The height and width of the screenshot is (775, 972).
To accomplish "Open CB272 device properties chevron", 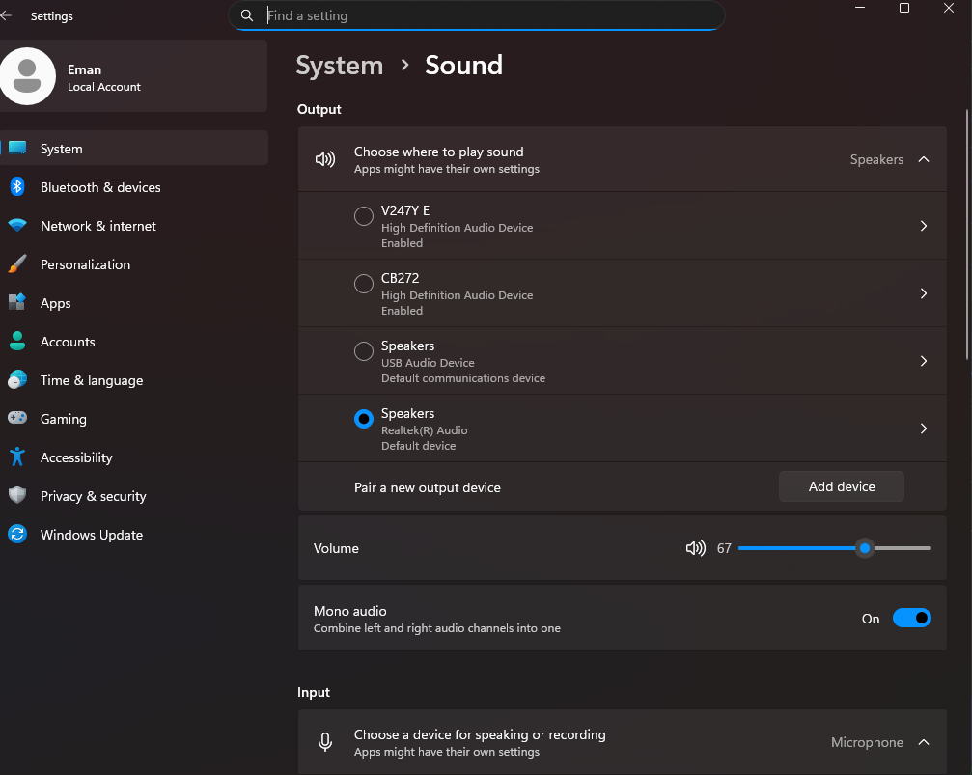I will [924, 293].
